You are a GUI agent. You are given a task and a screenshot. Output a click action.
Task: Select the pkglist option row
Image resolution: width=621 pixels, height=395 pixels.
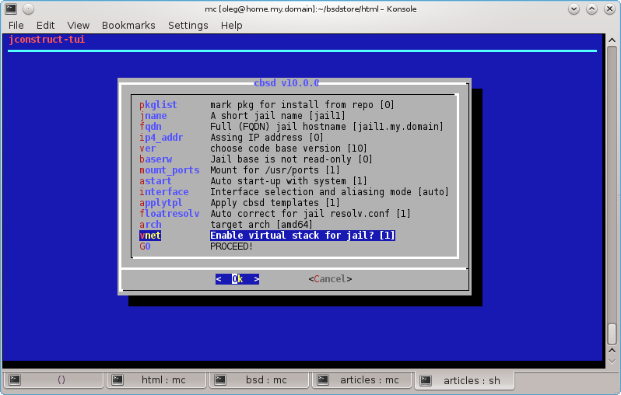coord(267,105)
